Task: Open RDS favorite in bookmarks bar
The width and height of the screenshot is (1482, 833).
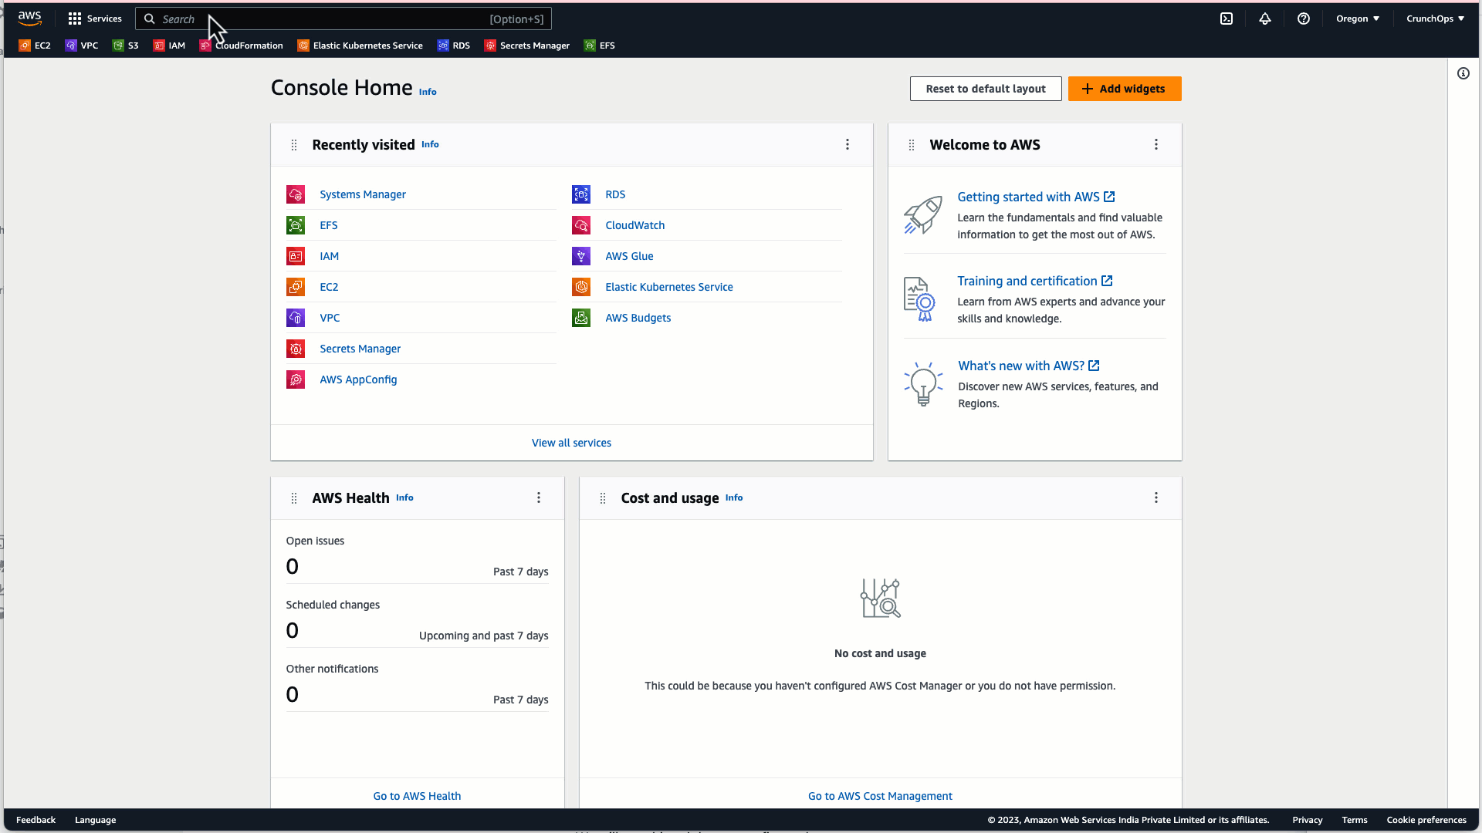Action: (x=454, y=46)
